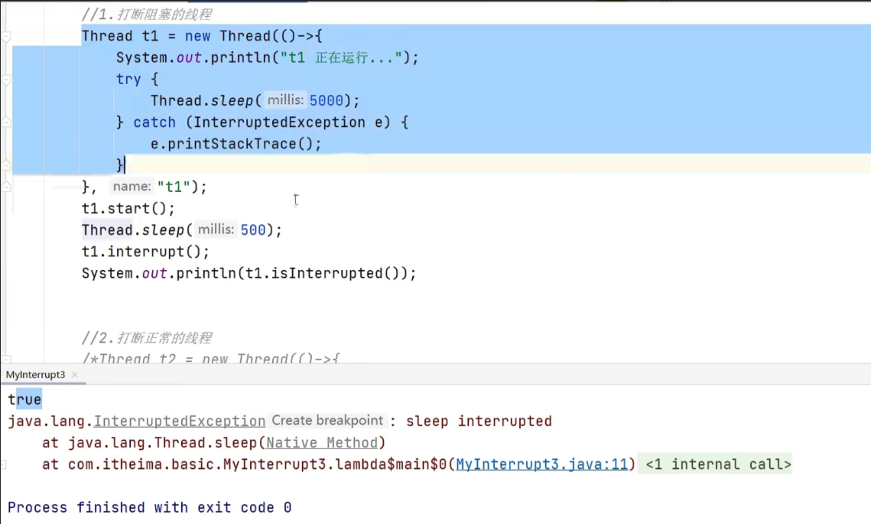Collapse the fold marker beside 'Thread t1 = new Thread'
This screenshot has width=871, height=524.
[x=6, y=37]
